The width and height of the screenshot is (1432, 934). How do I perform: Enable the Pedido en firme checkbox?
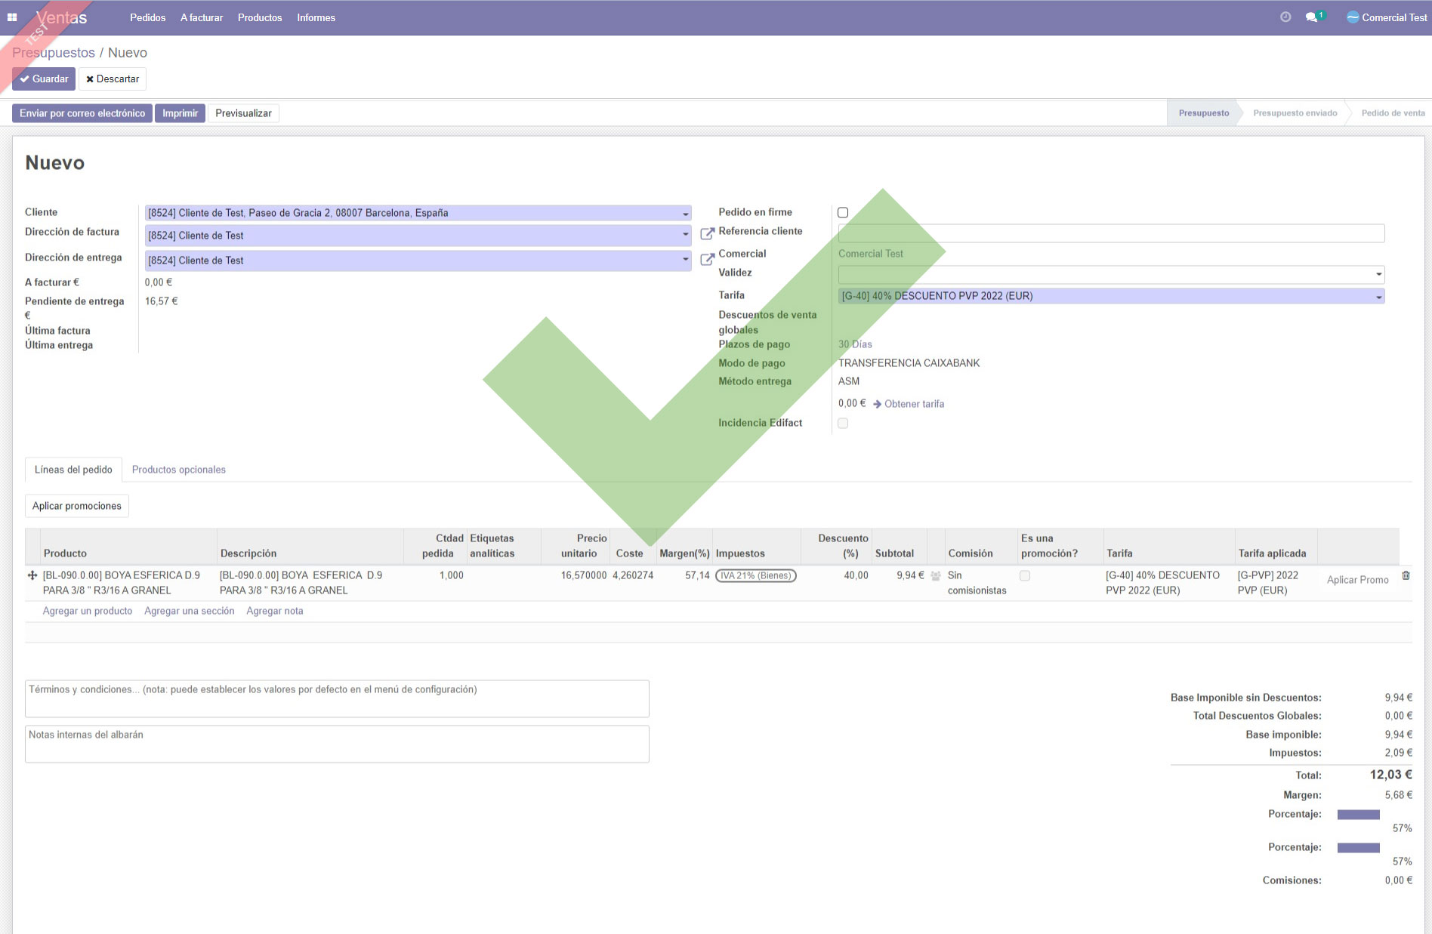coord(843,213)
